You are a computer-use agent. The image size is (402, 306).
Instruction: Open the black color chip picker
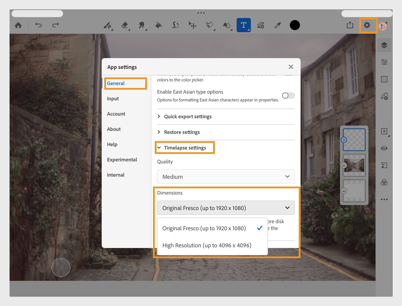pyautogui.click(x=295, y=25)
